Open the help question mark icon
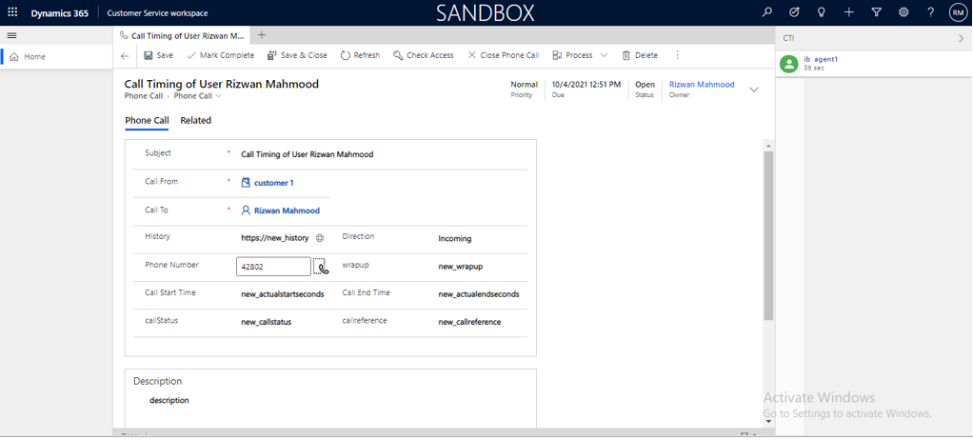 [x=931, y=12]
